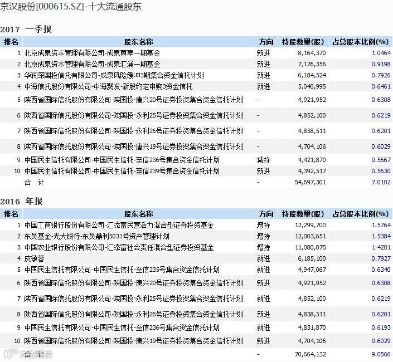The height and width of the screenshot is (362, 393).
Task: Select shareholder 北京成泉资本管理有限公司-成泉汇涌一期基金
Action: [92, 65]
